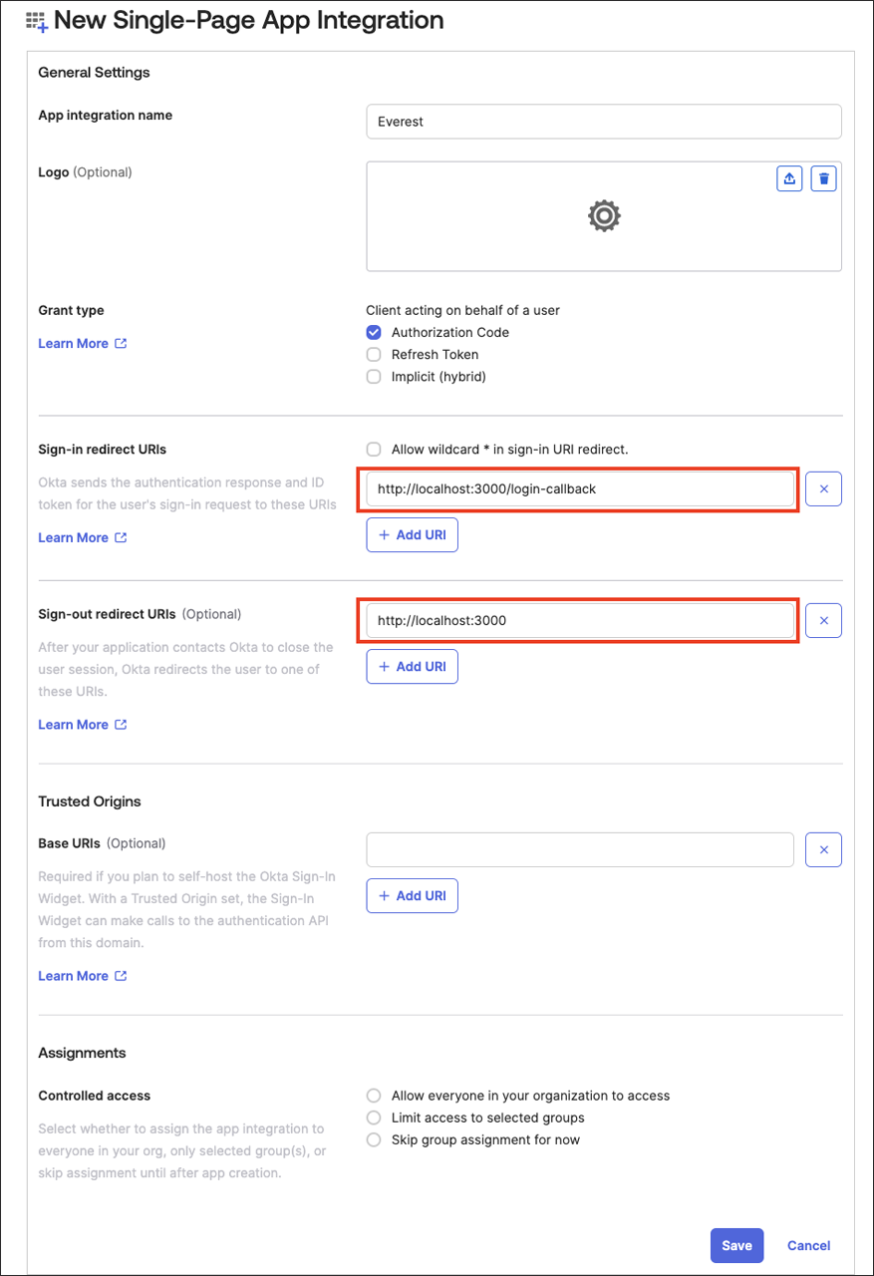Screen dimensions: 874x1276
Task: Allow wildcard in sign-in URI redirect
Action: [374, 450]
